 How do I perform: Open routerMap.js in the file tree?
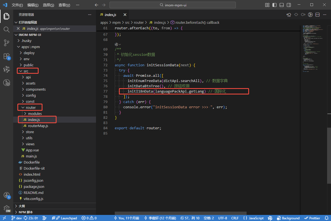[38, 126]
